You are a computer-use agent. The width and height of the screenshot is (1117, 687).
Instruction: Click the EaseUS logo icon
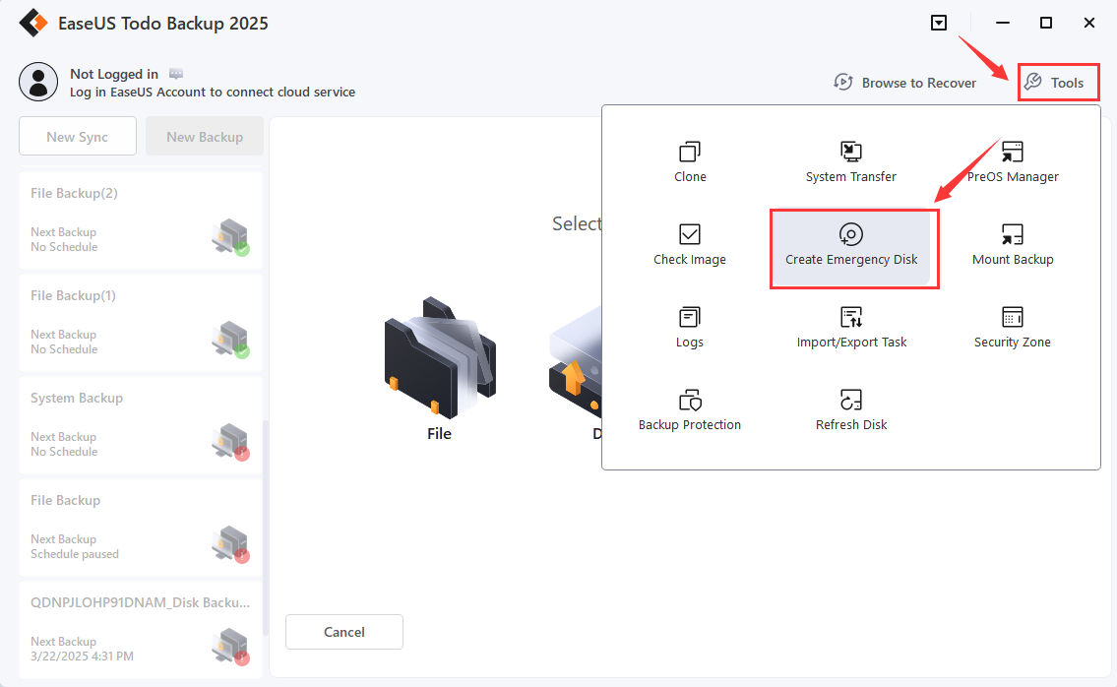(x=33, y=23)
